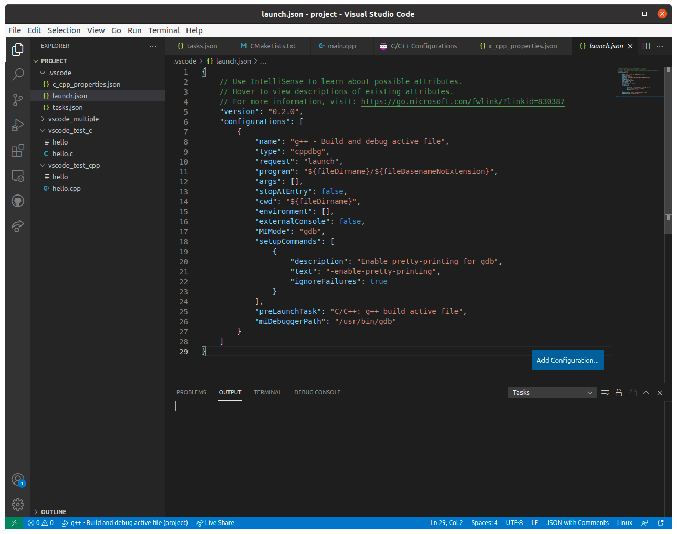Open the Run and Debug view
This screenshot has height=534, width=677.
18,125
